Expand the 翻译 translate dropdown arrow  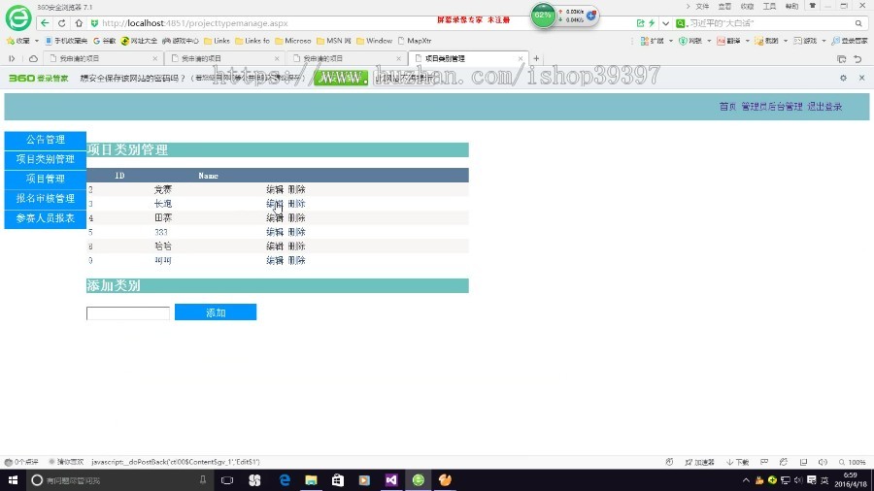tap(748, 41)
